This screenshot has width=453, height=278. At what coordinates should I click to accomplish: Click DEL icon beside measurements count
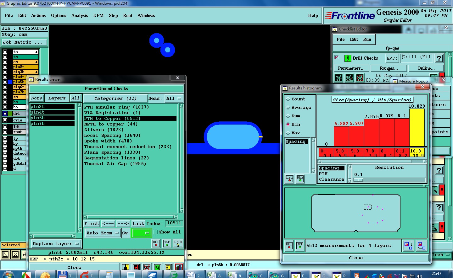click(x=289, y=245)
